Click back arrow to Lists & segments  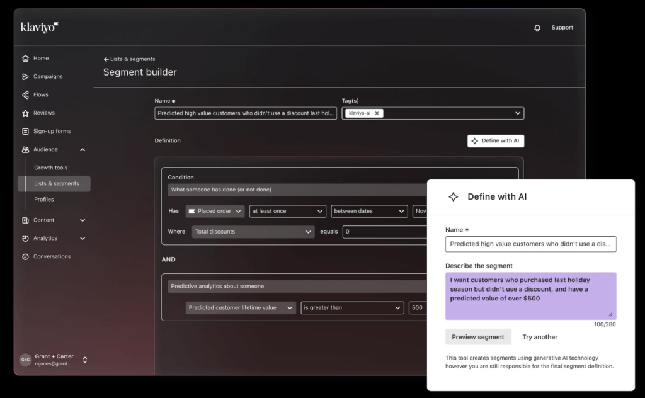[106, 59]
